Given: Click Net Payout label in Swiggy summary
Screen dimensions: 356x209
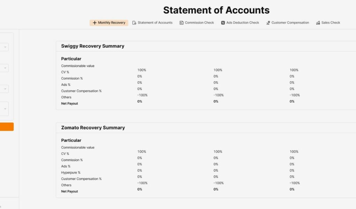Looking at the screenshot, I should 69,103.
